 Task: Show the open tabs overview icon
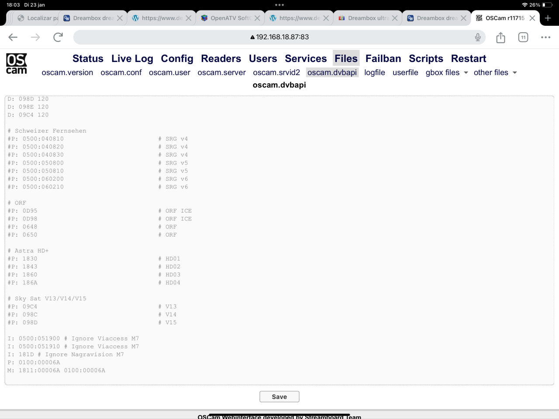pos(523,37)
